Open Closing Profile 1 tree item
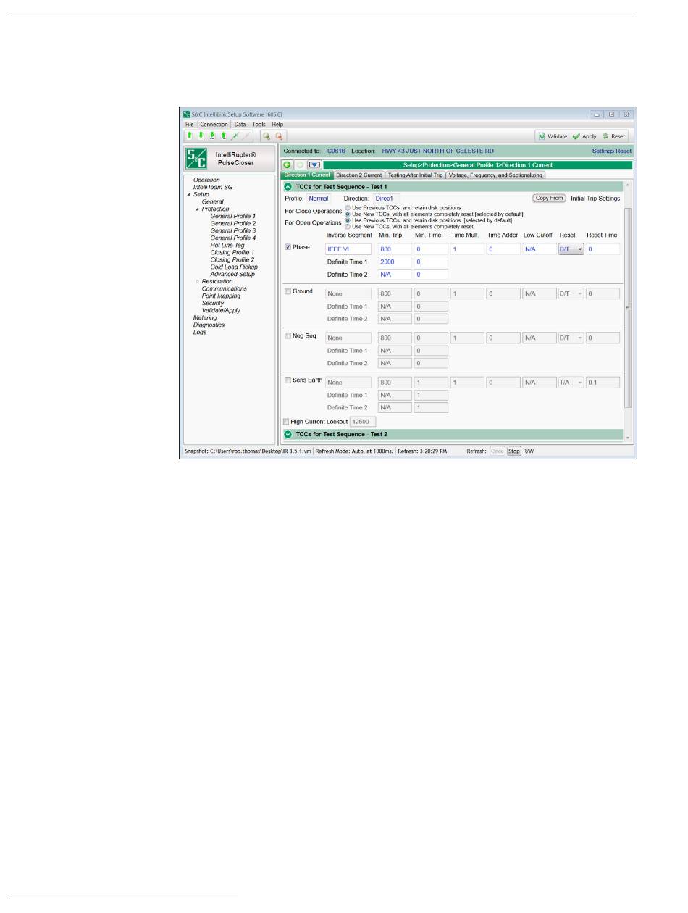Screen dimensions: 688x913 tap(233, 252)
